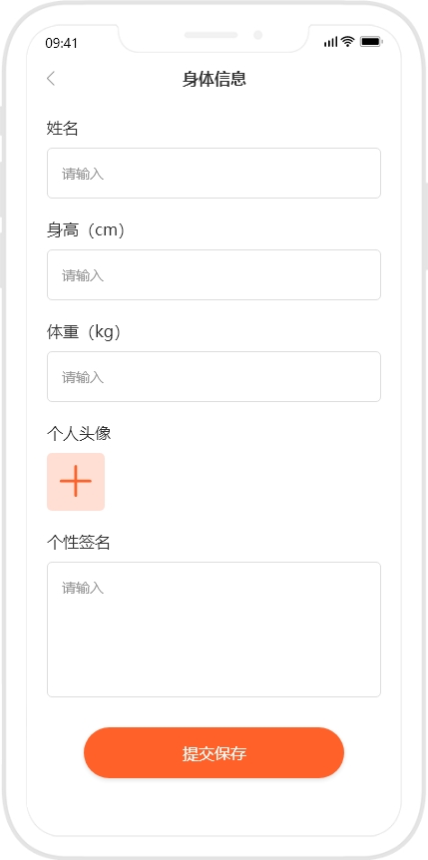Submit the form with 提交保存 button
The height and width of the screenshot is (860, 428).
[x=214, y=753]
